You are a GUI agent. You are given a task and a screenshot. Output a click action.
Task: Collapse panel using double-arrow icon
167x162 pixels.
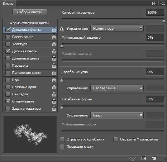(154, 4)
